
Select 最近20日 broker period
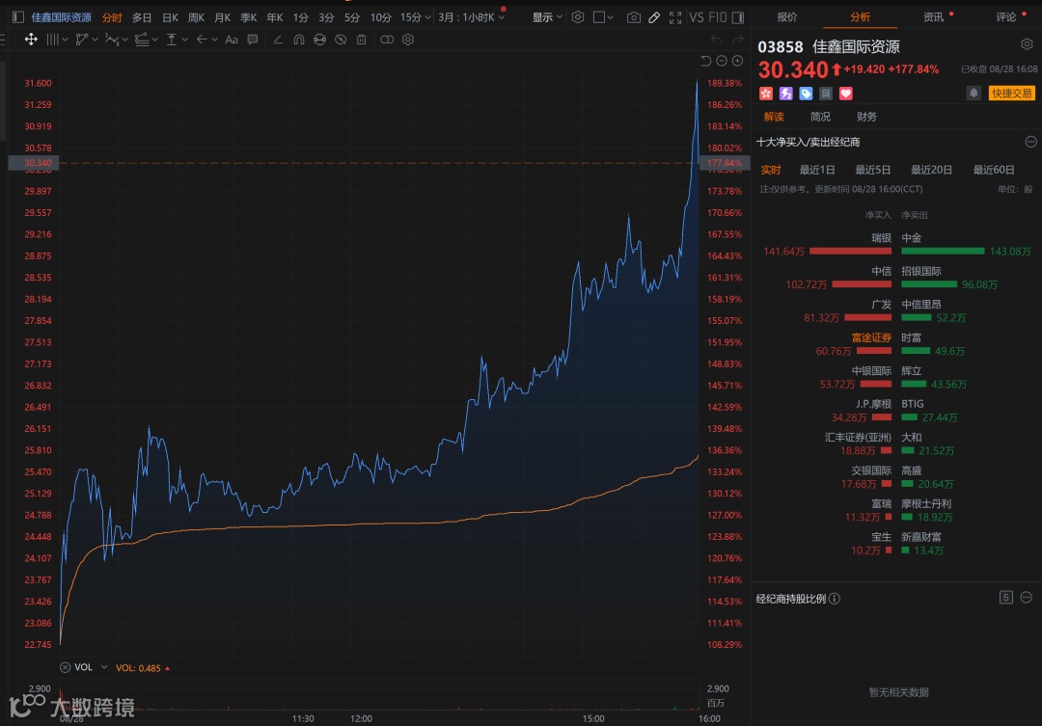click(x=931, y=170)
